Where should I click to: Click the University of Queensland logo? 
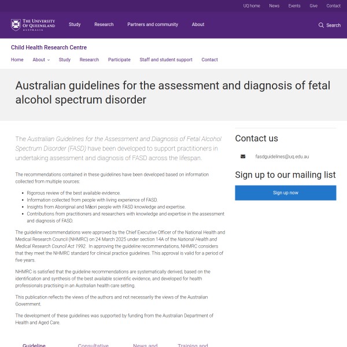[33, 25]
